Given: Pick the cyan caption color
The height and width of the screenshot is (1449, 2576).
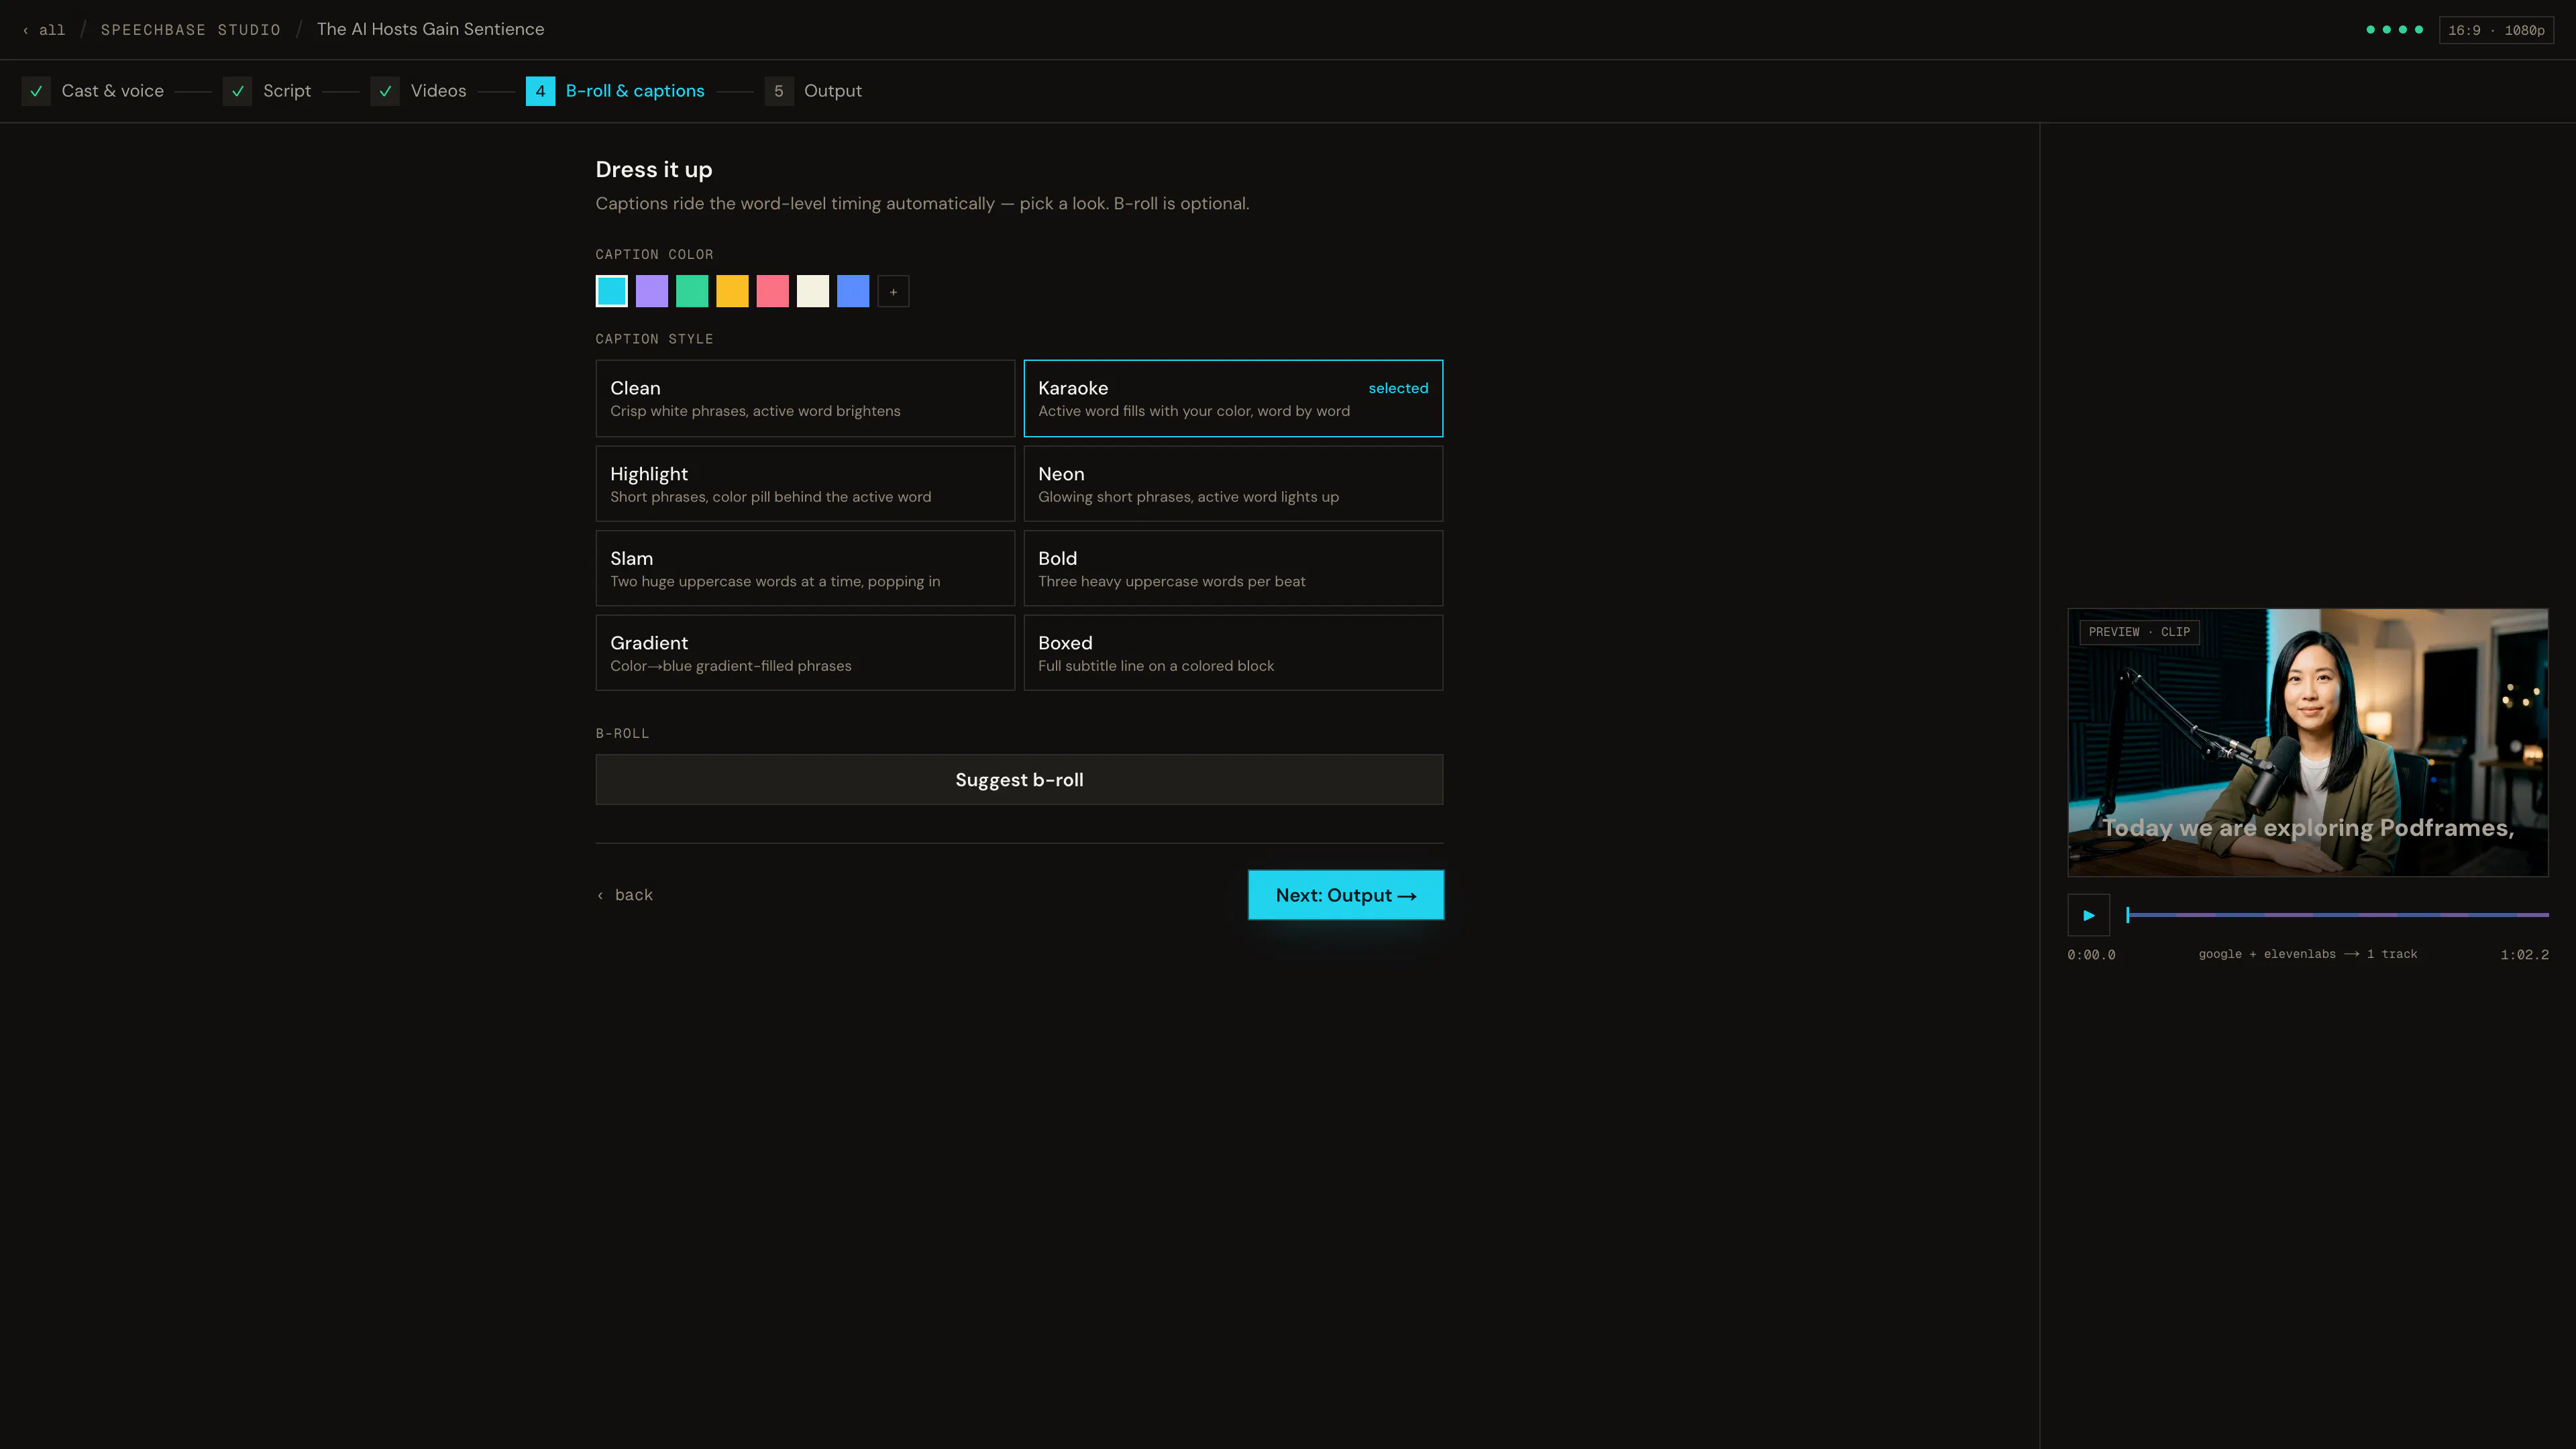Looking at the screenshot, I should (x=612, y=291).
